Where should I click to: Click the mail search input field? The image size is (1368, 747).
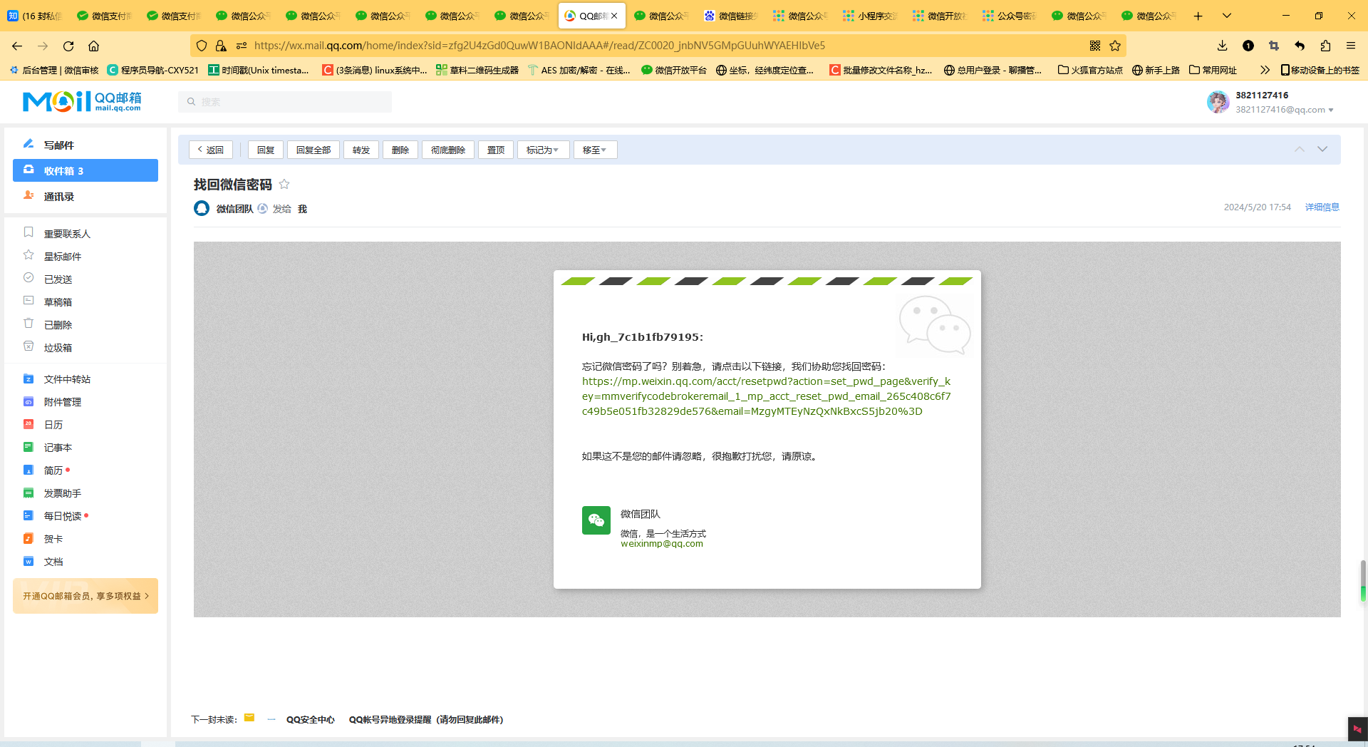click(x=285, y=102)
